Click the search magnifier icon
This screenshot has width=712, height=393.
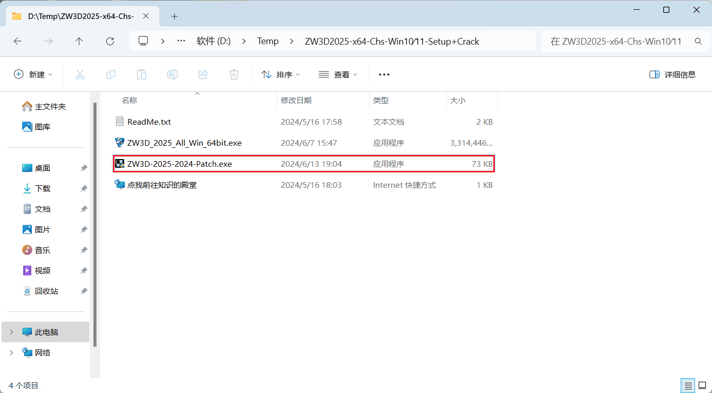pos(698,41)
